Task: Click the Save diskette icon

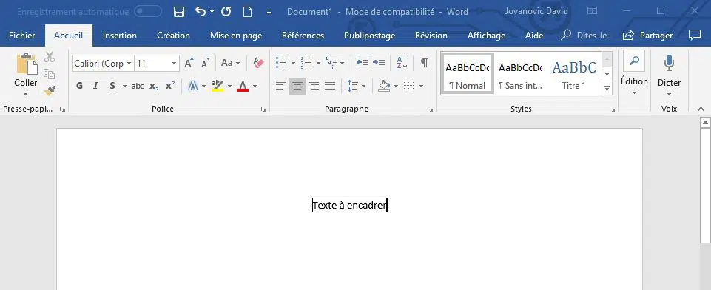Action: tap(179, 12)
